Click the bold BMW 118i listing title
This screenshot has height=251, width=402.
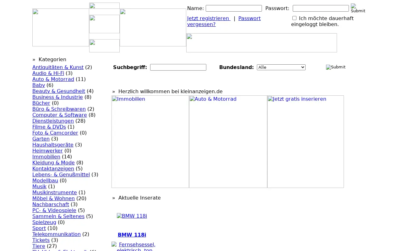click(x=132, y=235)
